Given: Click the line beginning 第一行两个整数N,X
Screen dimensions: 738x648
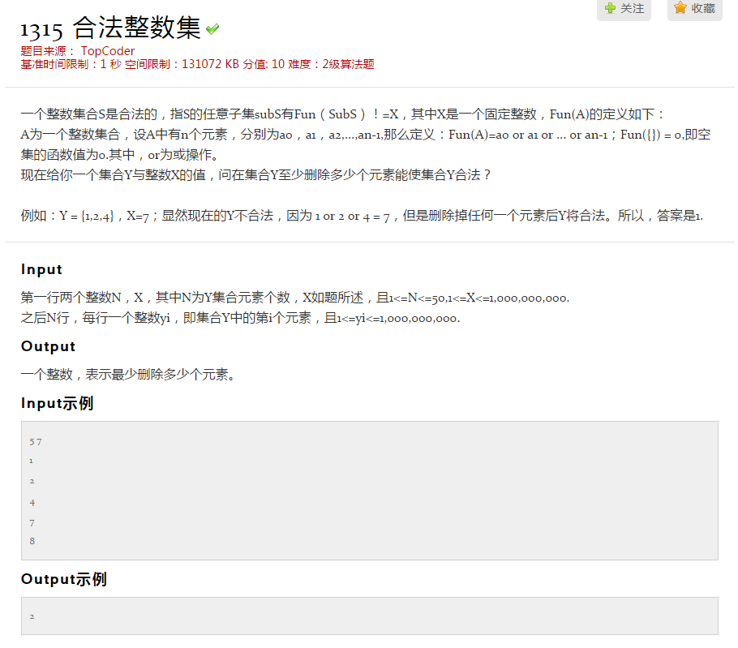Looking at the screenshot, I should (x=294, y=298).
